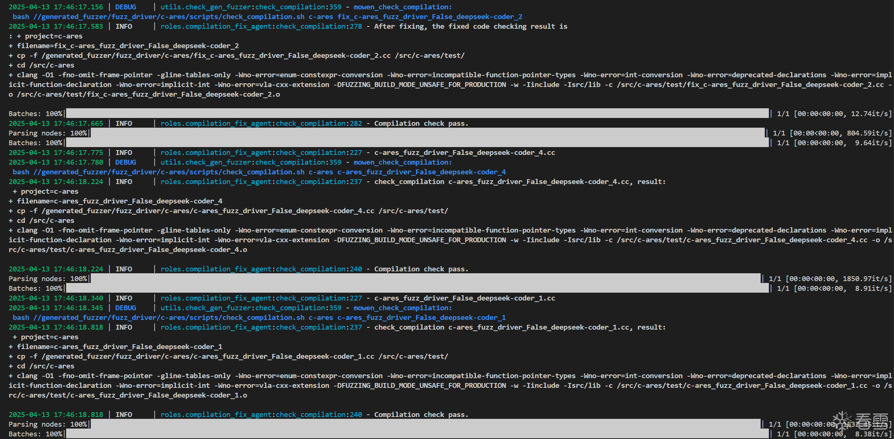Image resolution: width=894 pixels, height=439 pixels.
Task: Open the bash command ending in deepseek-coder_1
Action: click(259, 318)
